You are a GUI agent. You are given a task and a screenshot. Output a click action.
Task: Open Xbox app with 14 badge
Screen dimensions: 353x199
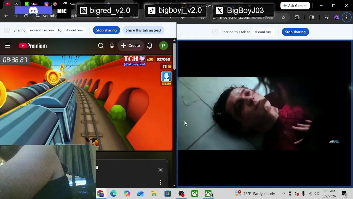(x=209, y=194)
